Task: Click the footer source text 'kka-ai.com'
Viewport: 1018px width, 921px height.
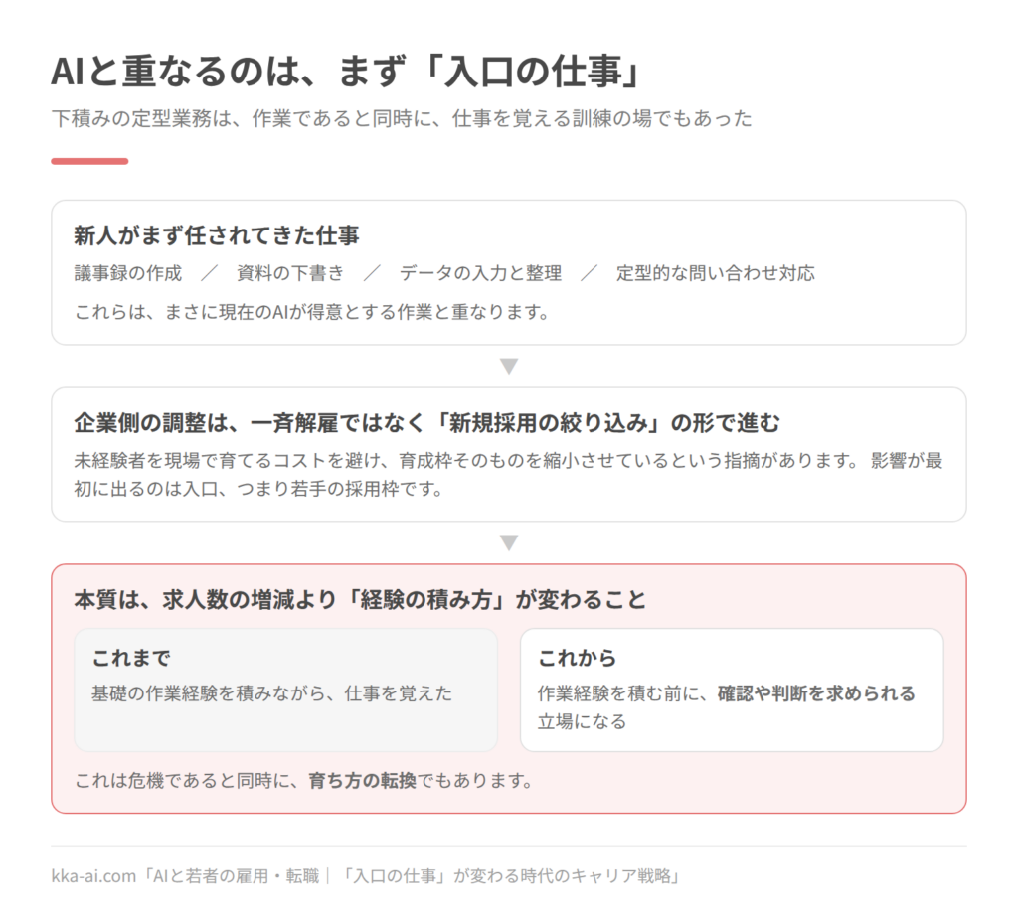Action: point(93,877)
